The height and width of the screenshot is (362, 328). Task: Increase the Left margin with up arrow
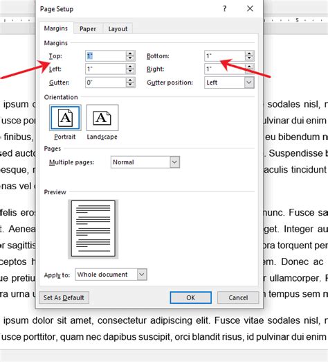coord(130,67)
